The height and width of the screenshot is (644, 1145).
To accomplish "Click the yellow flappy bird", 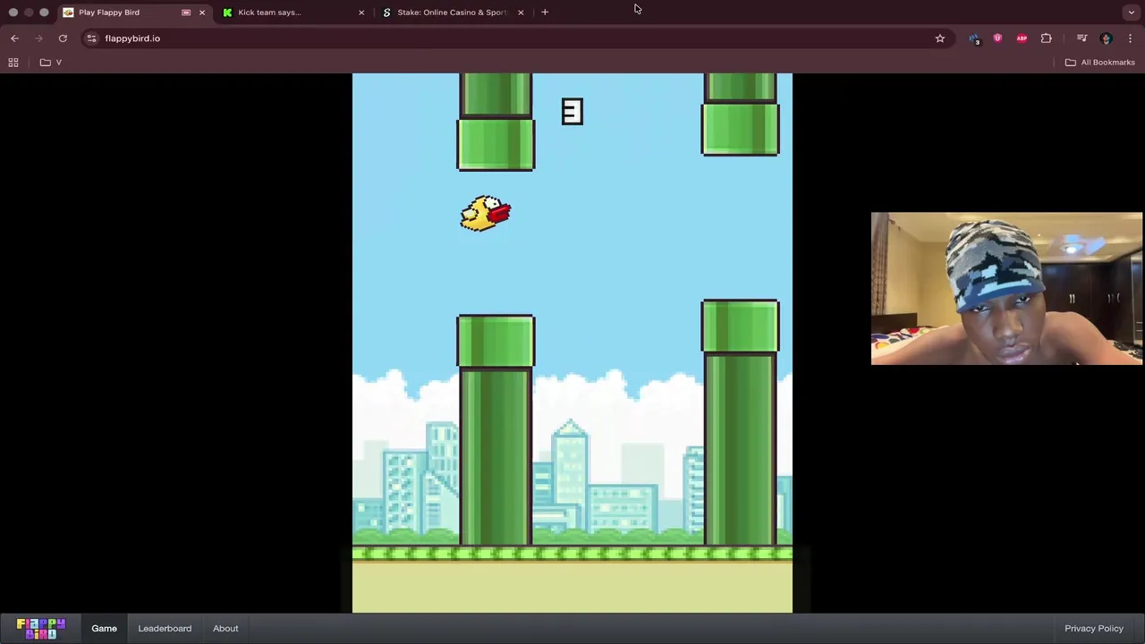I will (x=486, y=214).
